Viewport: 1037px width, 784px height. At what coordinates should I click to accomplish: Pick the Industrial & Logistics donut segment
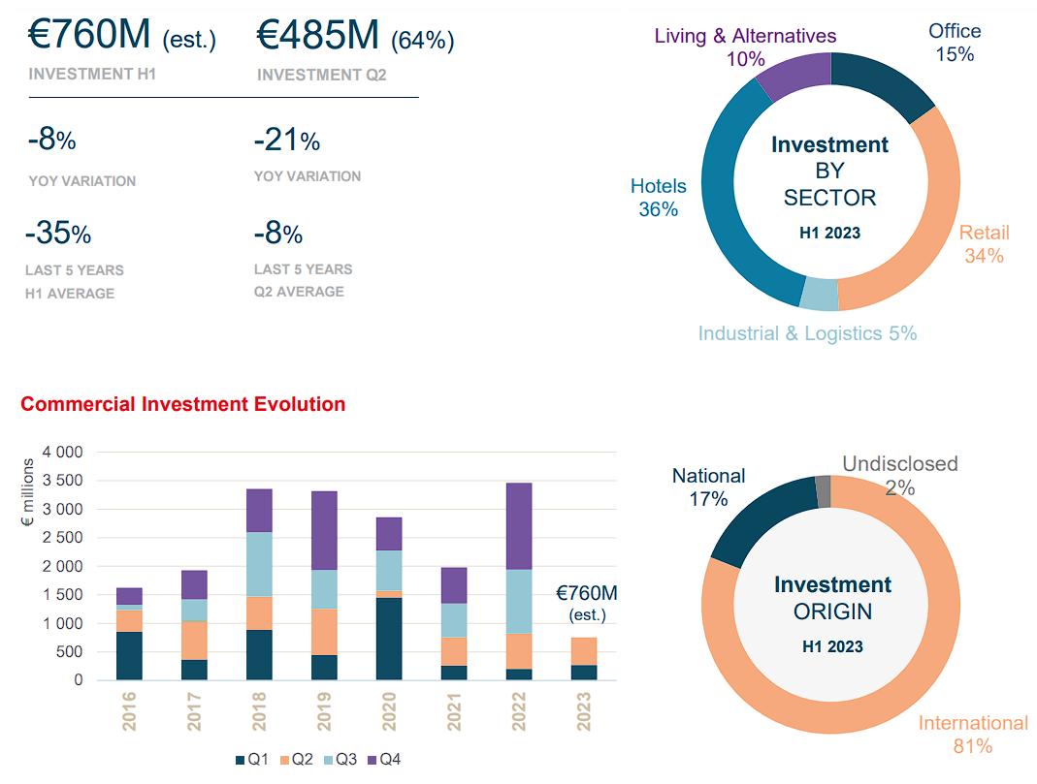820,293
